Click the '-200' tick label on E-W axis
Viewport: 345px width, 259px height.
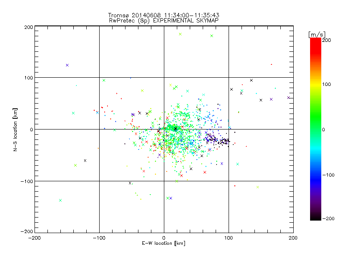[x=34, y=238]
